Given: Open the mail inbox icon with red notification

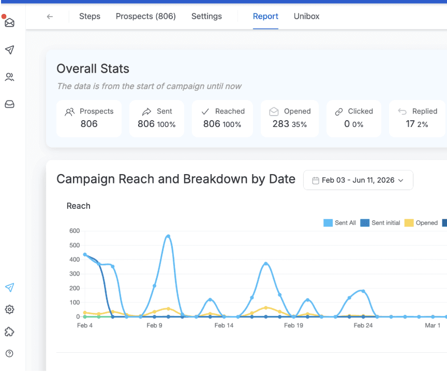Looking at the screenshot, I should 9,22.
